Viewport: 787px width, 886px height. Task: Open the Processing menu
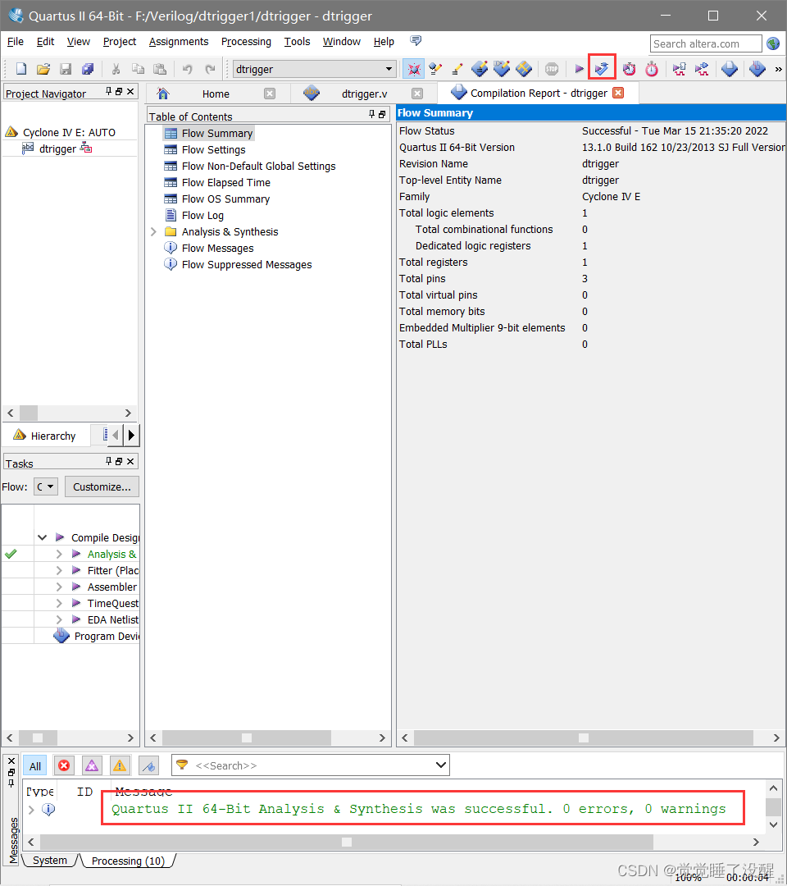[x=246, y=41]
